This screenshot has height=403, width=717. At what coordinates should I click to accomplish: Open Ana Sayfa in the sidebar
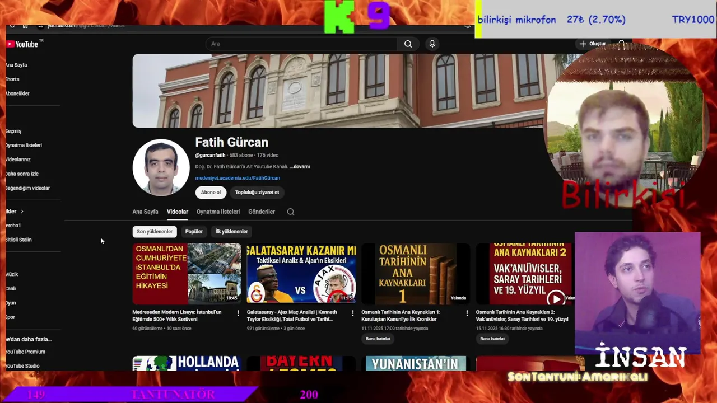(x=17, y=65)
